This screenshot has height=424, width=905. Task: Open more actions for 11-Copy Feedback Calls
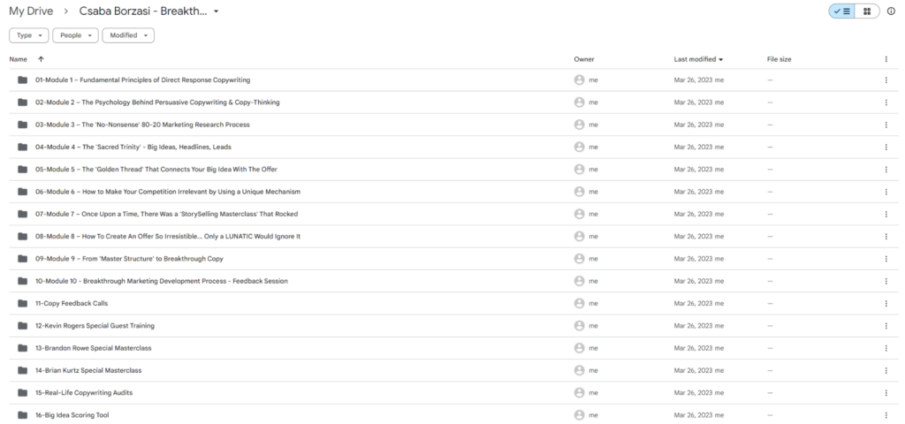pos(886,304)
